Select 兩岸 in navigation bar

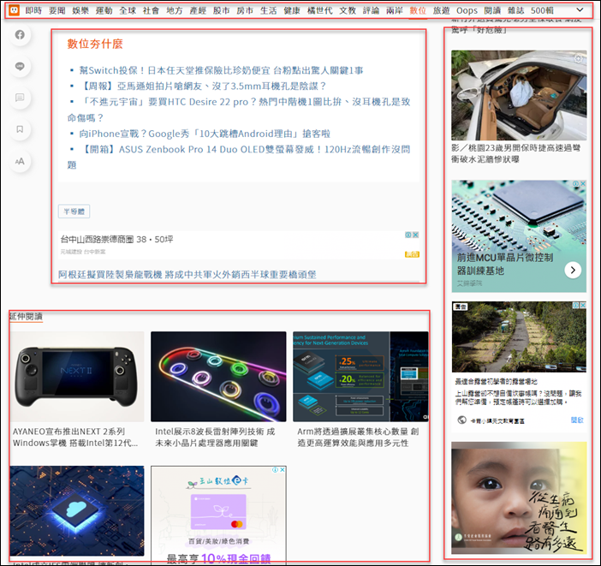click(395, 10)
